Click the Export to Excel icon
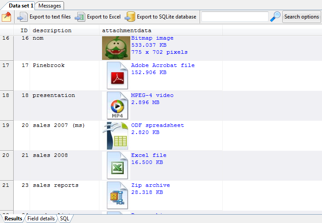The height and width of the screenshot is (223, 322). (x=80, y=17)
